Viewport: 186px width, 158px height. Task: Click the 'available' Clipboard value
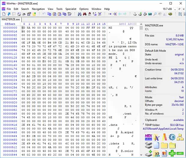[178, 120]
